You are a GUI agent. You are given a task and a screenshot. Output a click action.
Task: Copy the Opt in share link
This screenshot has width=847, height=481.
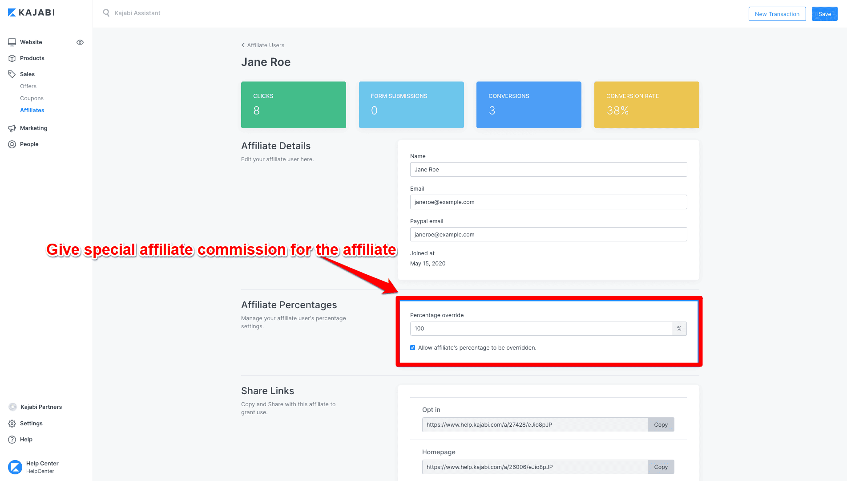(661, 424)
